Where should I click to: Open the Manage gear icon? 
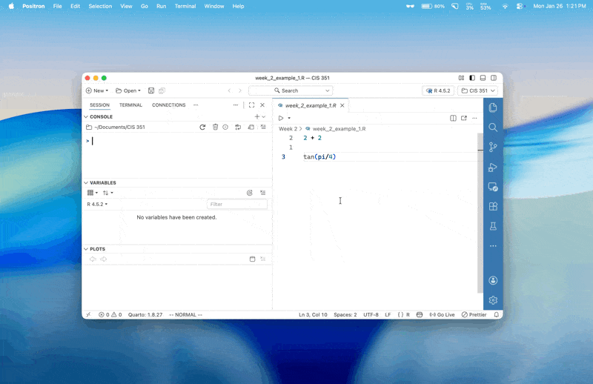[x=493, y=300]
